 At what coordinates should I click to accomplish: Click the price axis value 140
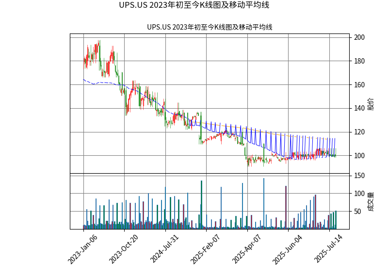pos(359,108)
